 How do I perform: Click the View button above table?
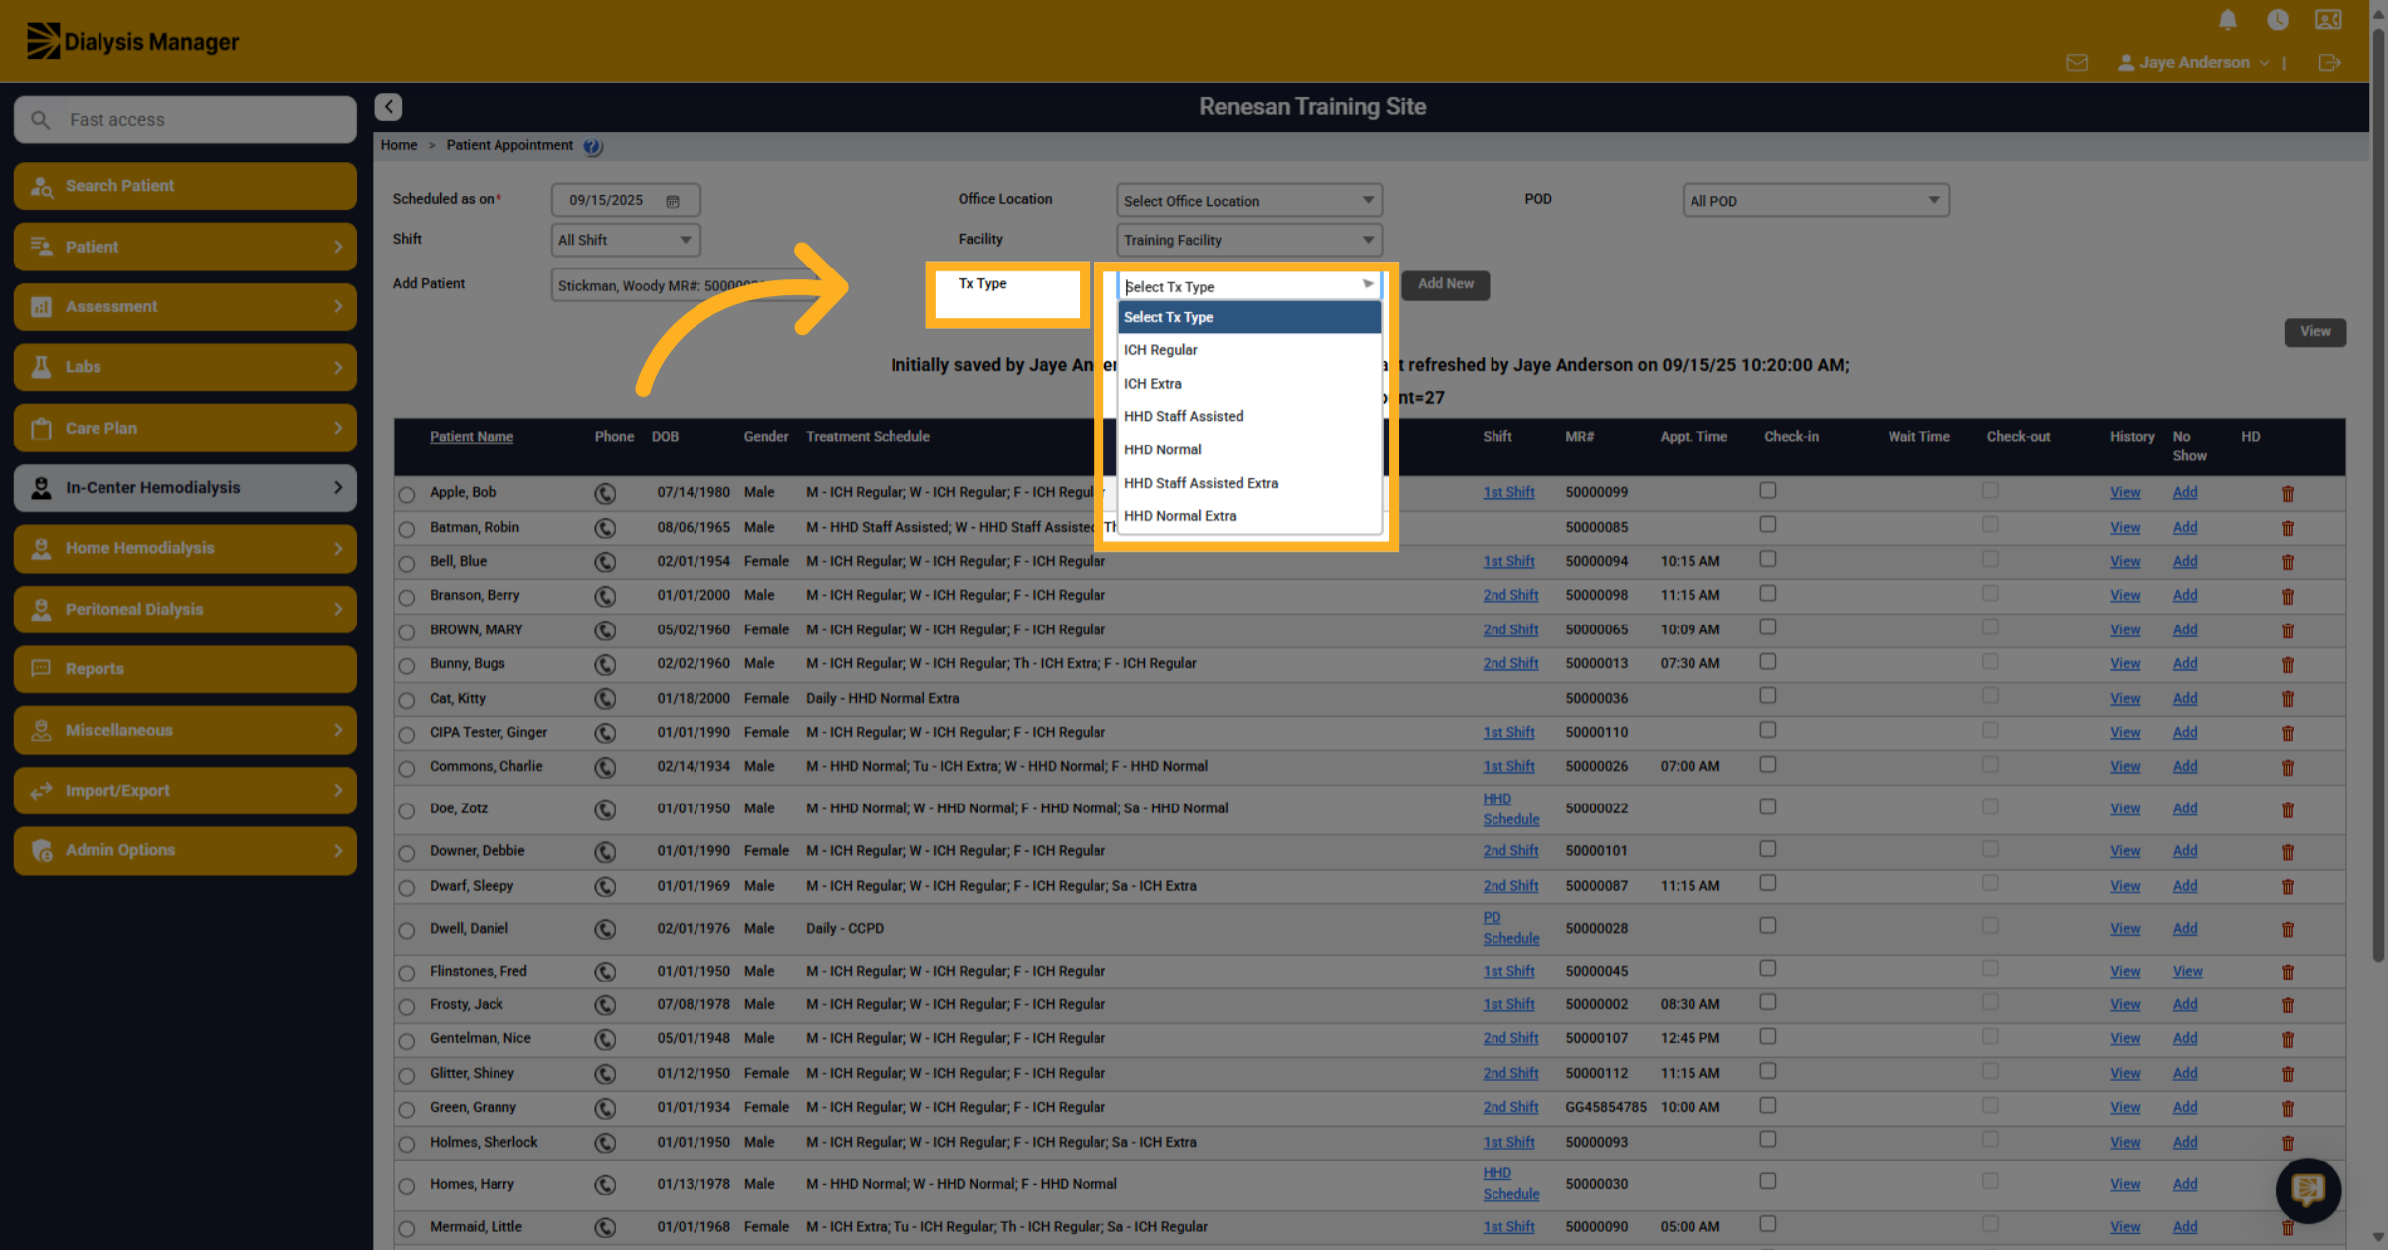pyautogui.click(x=2314, y=332)
